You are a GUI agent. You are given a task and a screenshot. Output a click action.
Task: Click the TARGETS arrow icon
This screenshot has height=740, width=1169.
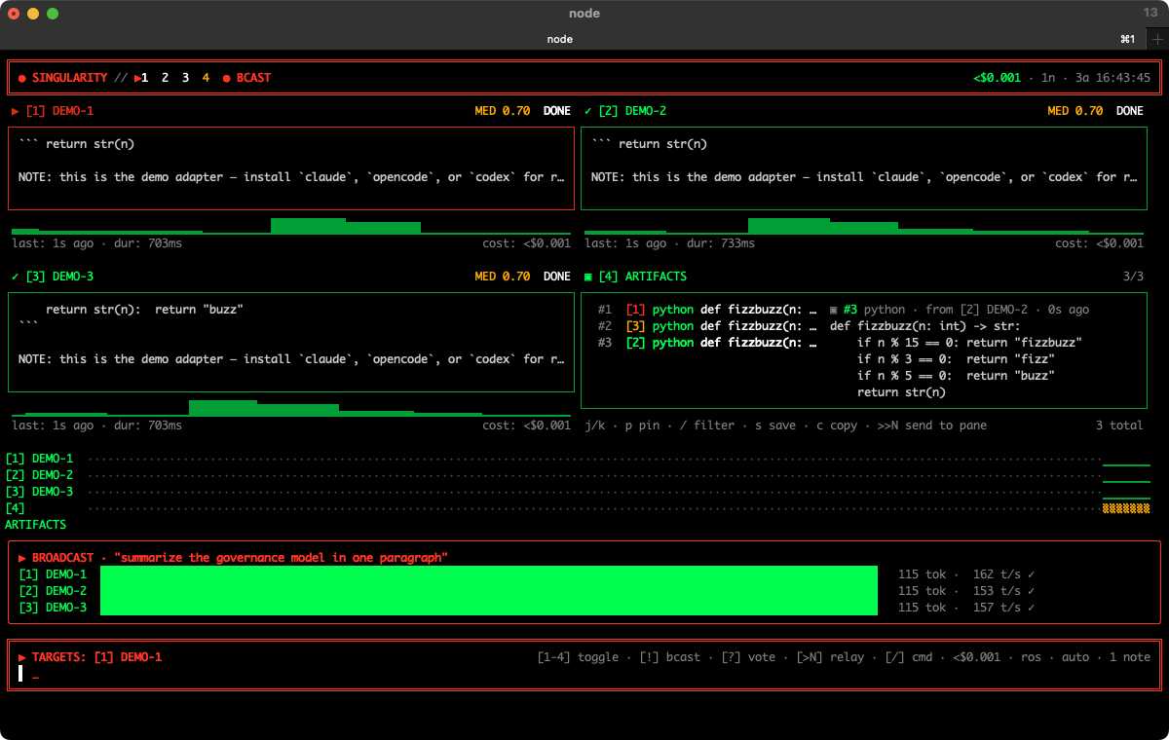click(x=22, y=657)
